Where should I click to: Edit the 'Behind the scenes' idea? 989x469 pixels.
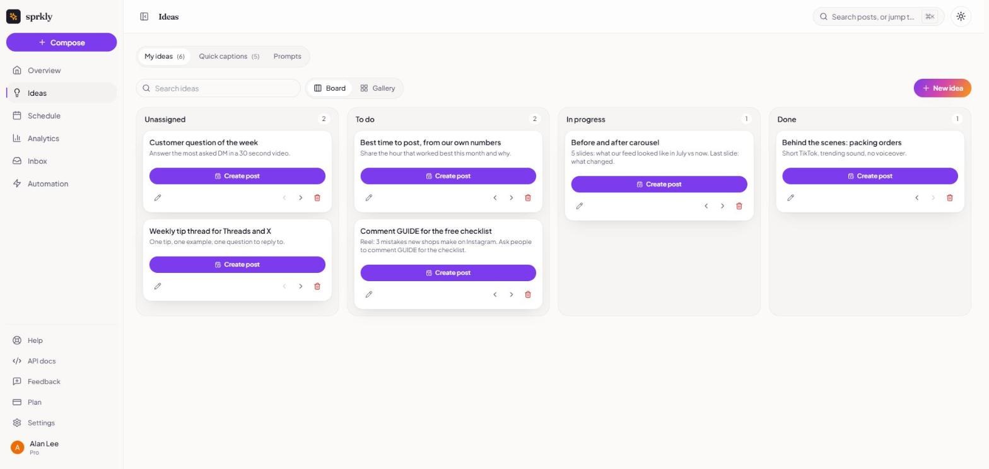(791, 198)
